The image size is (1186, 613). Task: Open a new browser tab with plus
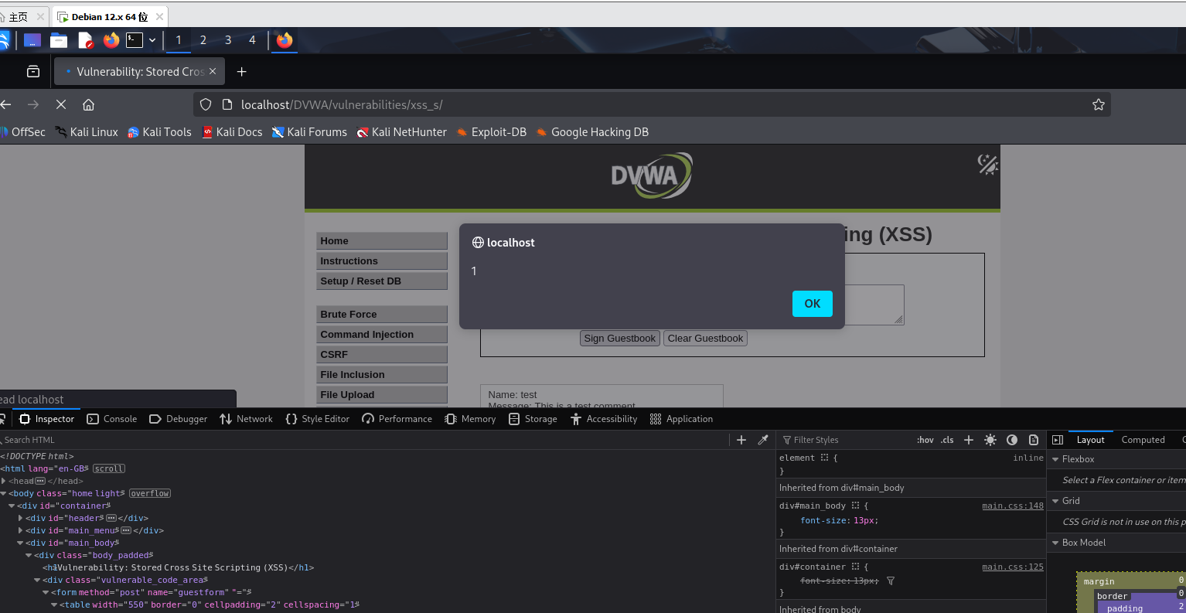pos(241,72)
